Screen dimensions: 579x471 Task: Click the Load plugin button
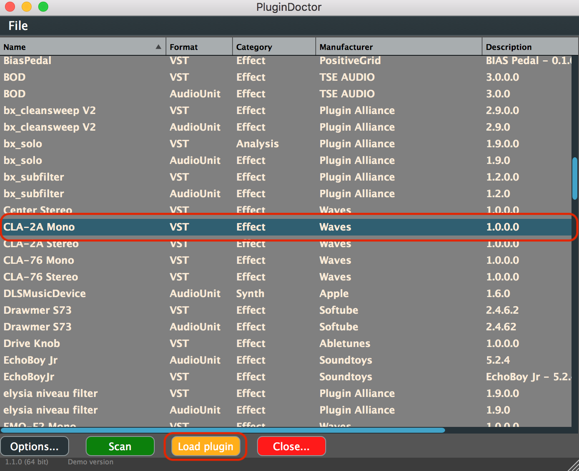pyautogui.click(x=205, y=446)
